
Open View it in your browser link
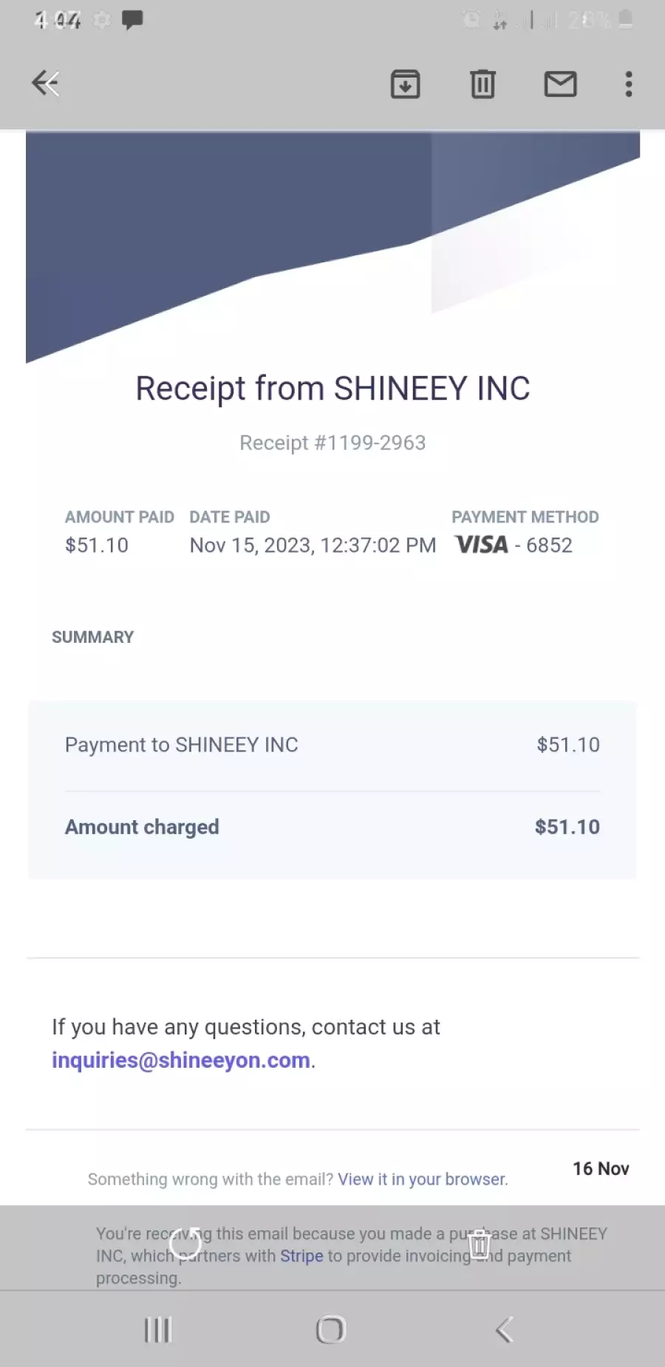point(422,1179)
